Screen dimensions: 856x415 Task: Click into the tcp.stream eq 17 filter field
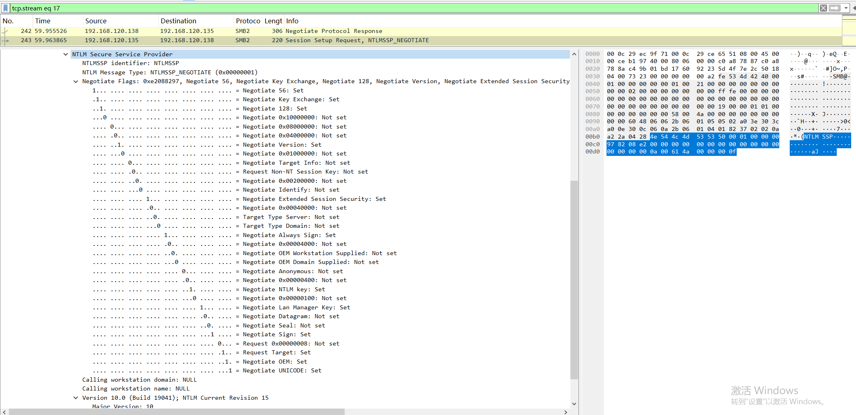point(402,8)
